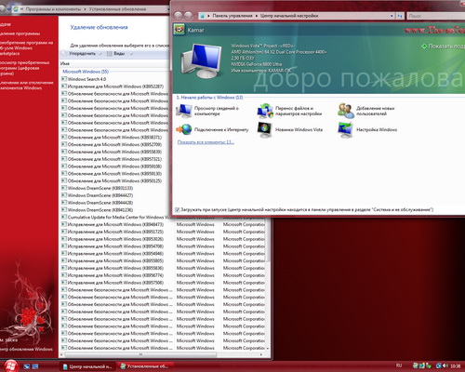
Task: Collapse 'Начало работы с Windows (13)' section
Action: [209, 98]
